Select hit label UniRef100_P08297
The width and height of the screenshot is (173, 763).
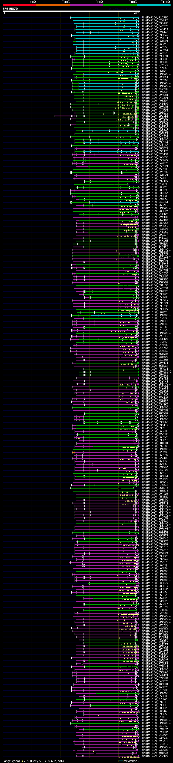(155, 101)
